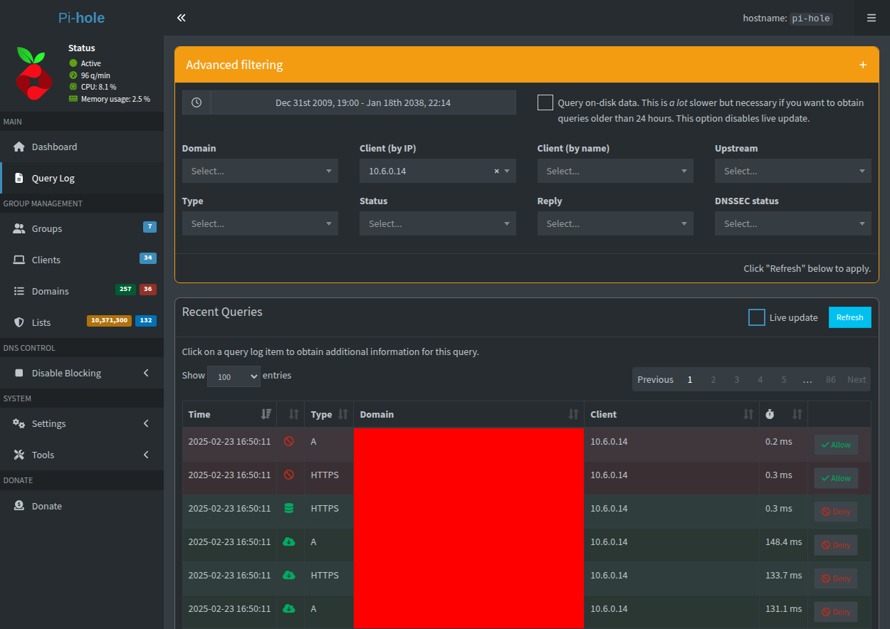Click cloud icon in 148.4 ms row

[288, 541]
